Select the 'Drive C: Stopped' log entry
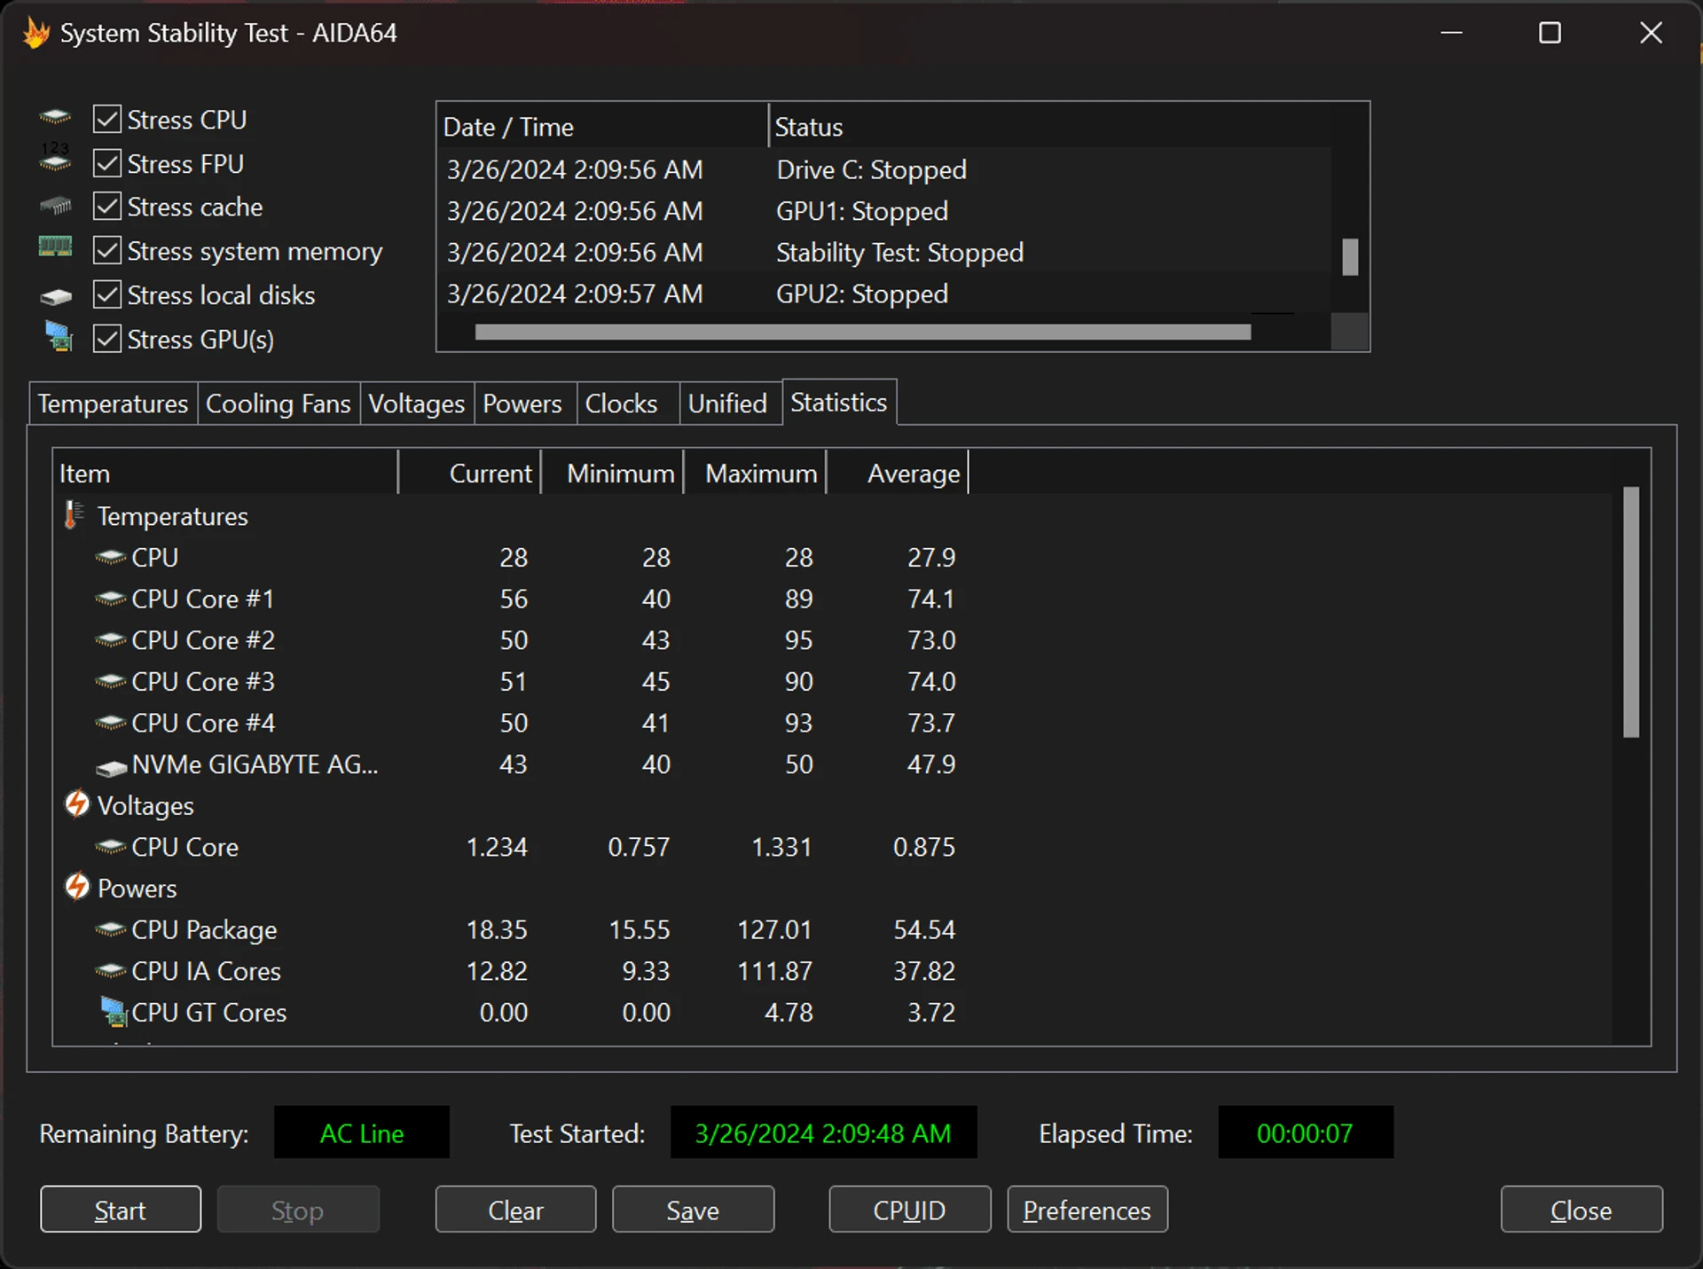 (x=884, y=169)
